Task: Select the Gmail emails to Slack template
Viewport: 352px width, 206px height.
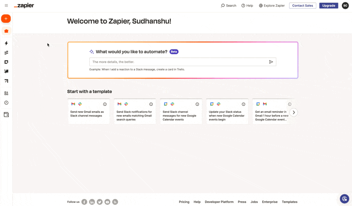Action: 89,112
